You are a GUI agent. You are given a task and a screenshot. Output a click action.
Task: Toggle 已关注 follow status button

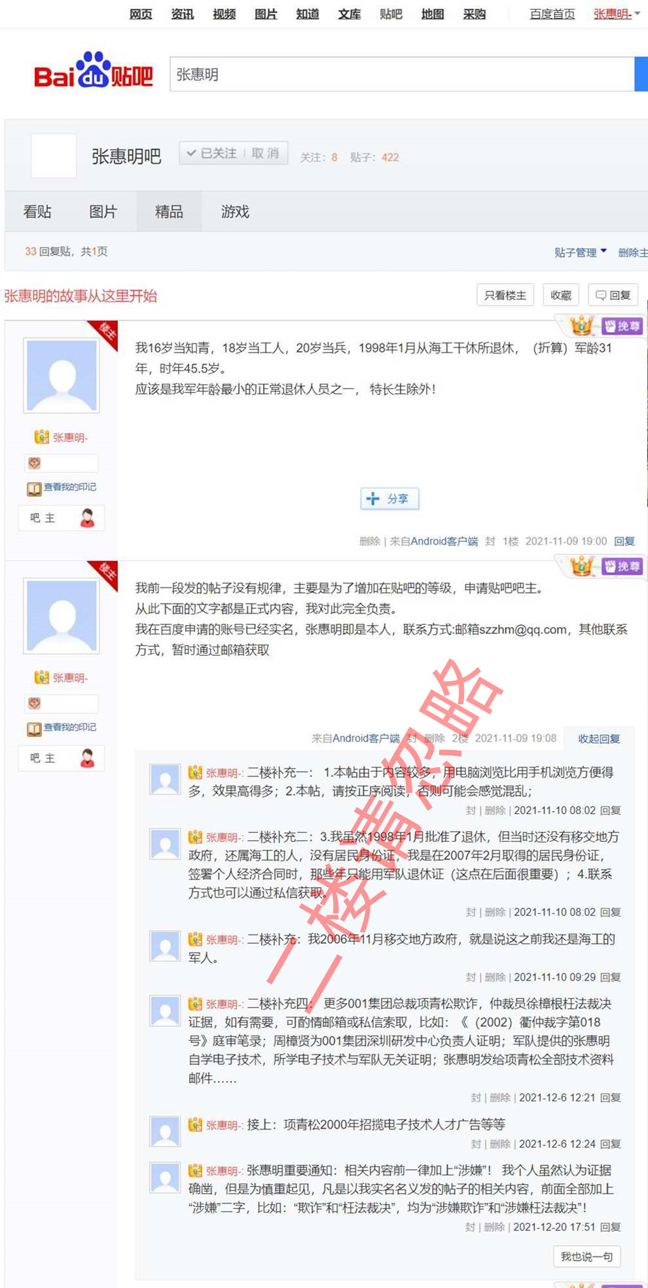[x=211, y=153]
